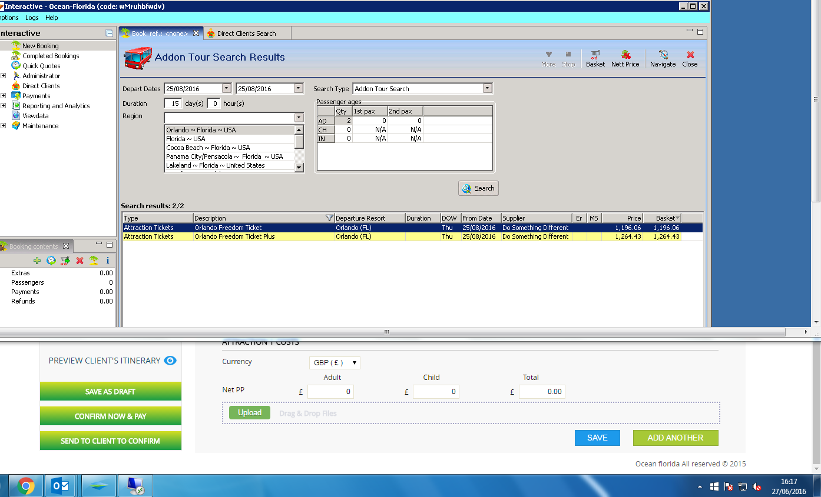
Task: Click the network icon in system tray
Action: 743,487
